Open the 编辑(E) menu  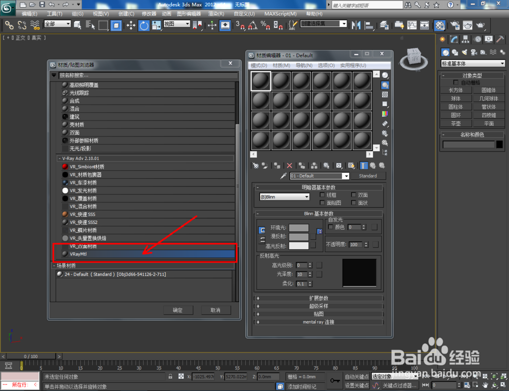coord(30,14)
